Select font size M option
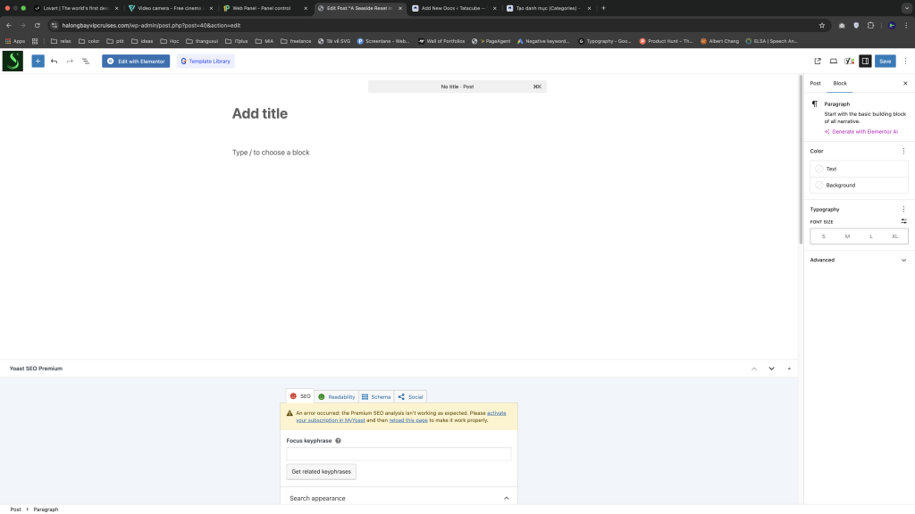Screen dimensions: 915x514 (x=847, y=236)
